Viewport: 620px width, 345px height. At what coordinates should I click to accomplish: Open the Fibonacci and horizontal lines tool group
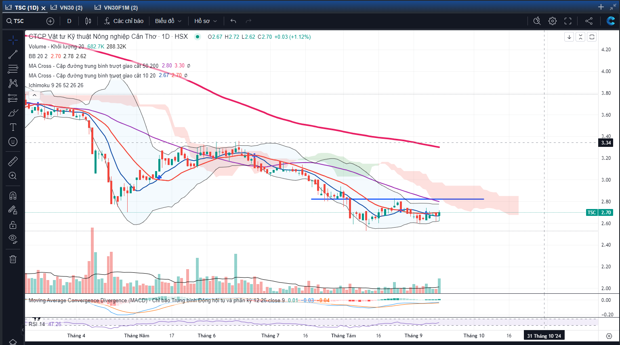(x=13, y=69)
